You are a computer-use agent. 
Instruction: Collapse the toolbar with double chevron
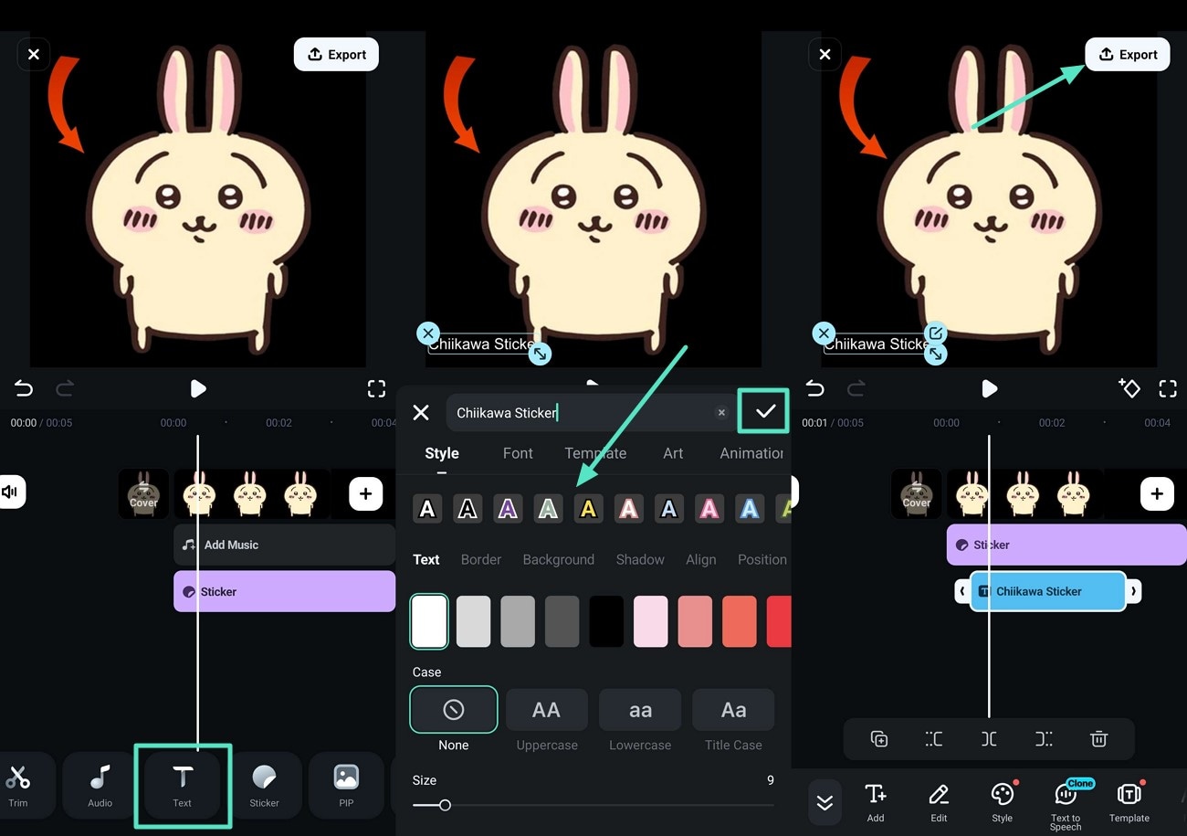[x=825, y=802]
